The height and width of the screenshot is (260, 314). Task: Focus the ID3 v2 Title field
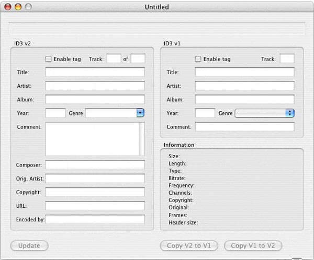click(x=95, y=72)
